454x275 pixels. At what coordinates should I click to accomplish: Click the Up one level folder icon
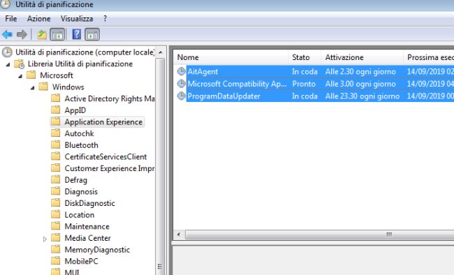click(42, 35)
